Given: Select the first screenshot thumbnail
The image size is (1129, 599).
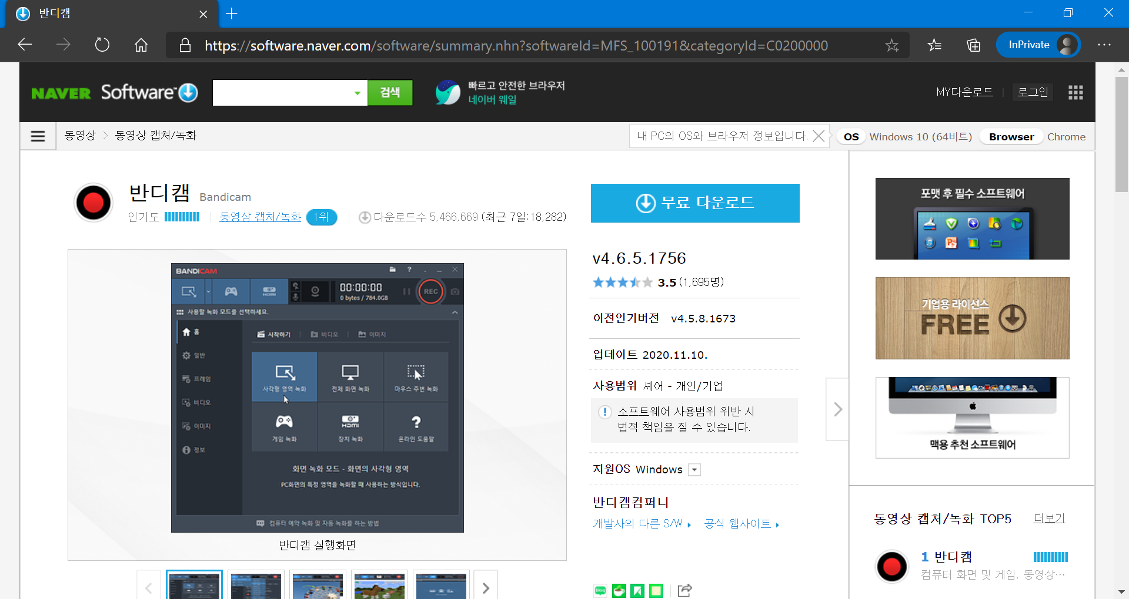Looking at the screenshot, I should point(194,585).
